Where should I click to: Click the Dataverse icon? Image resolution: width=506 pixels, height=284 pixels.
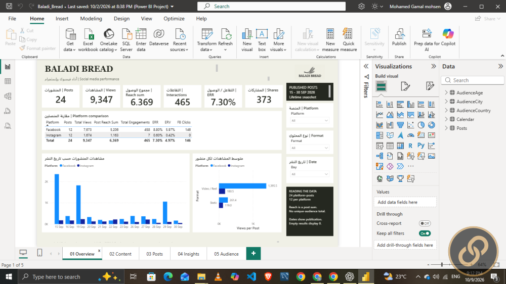(x=159, y=34)
